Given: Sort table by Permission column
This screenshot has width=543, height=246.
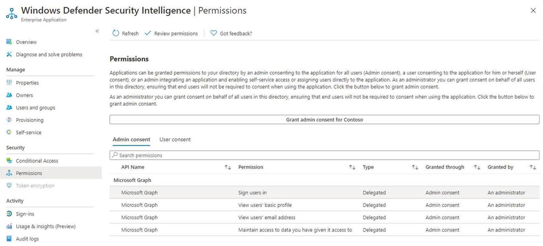Looking at the screenshot, I should [352, 167].
